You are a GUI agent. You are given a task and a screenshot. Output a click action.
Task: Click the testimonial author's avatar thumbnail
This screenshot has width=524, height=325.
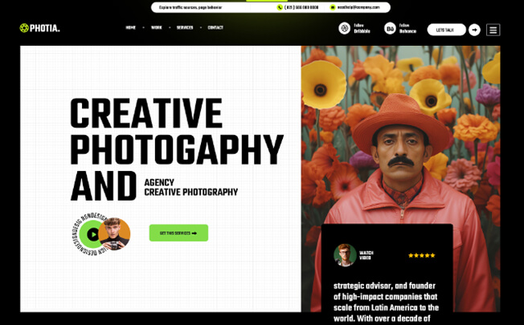pos(345,255)
